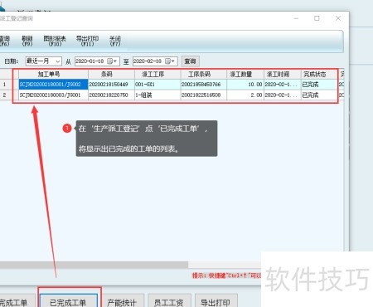Open 图形报表 (F10) from the toolbar
Viewport: 373px width, 307px height.
click(55, 41)
